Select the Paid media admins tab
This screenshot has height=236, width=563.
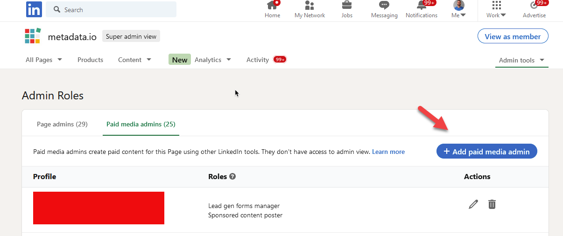pyautogui.click(x=141, y=124)
